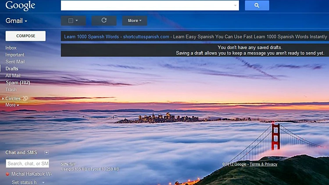Open the More actions dropdown in toolbar
Image resolution: width=329 pixels, height=185 pixels.
pyautogui.click(x=135, y=21)
